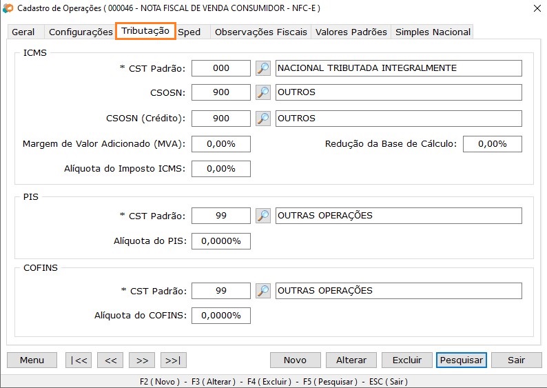Select the Simples Nacional tab
This screenshot has height=388, width=547.
[x=433, y=32]
